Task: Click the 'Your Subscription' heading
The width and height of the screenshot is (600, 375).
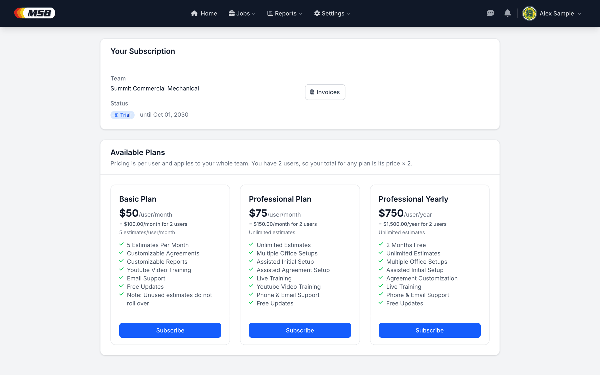Action: pos(143,51)
